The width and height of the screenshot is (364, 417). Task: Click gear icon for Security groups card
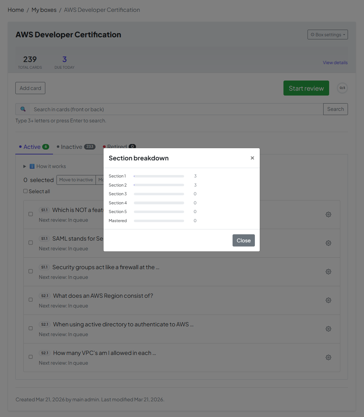click(328, 272)
